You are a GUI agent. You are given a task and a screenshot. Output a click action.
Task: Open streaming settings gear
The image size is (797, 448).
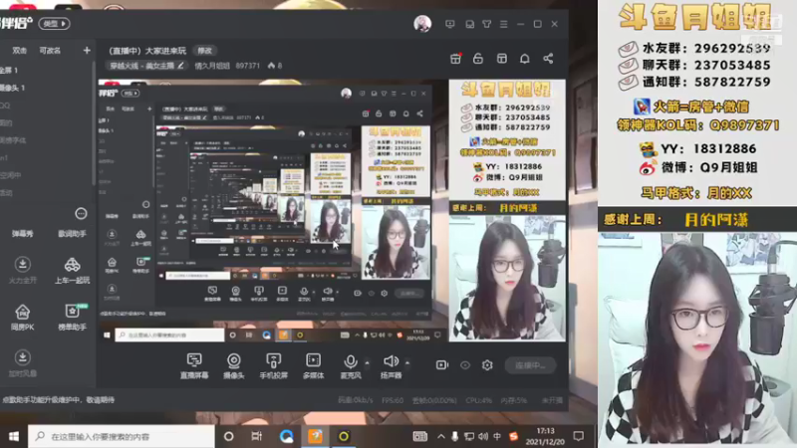click(487, 365)
